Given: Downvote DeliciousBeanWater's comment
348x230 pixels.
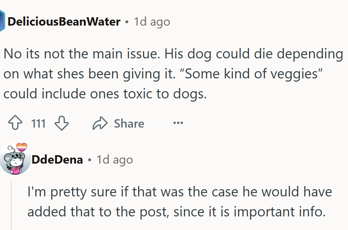Looking at the screenshot, I should tap(61, 124).
